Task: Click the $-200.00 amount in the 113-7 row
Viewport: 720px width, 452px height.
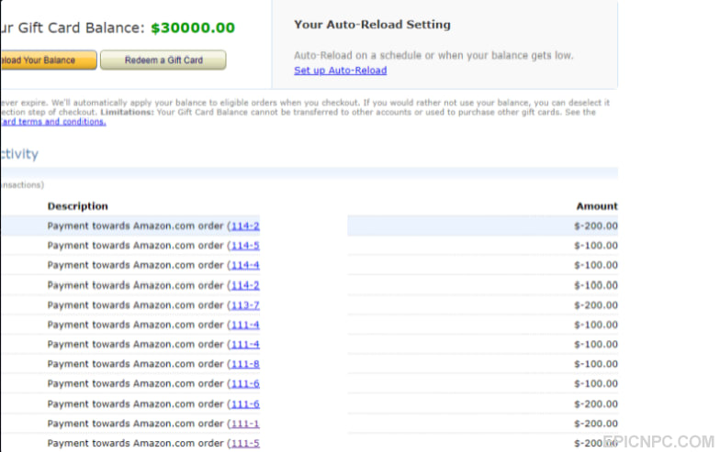Action: (596, 305)
